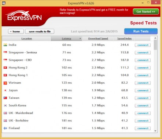The image size is (162, 139).
Task: Close the ExpressVPN window
Action: tap(156, 3)
